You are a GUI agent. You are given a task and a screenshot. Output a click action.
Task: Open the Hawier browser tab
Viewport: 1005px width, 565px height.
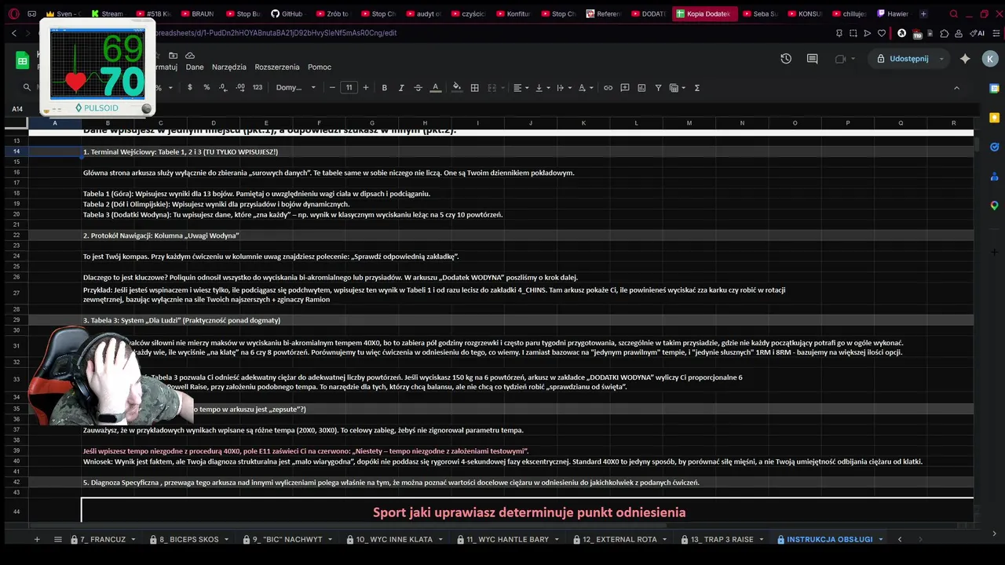coord(892,13)
